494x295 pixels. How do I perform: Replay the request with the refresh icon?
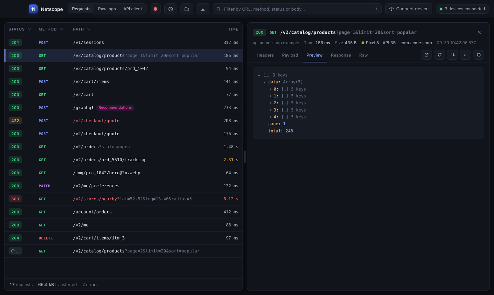pyautogui.click(x=439, y=55)
